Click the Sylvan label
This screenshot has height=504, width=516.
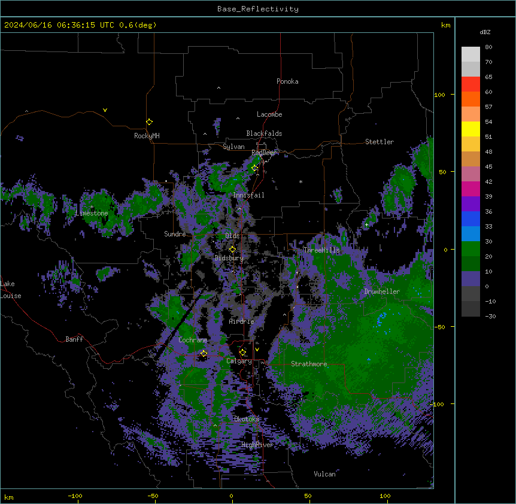click(233, 147)
